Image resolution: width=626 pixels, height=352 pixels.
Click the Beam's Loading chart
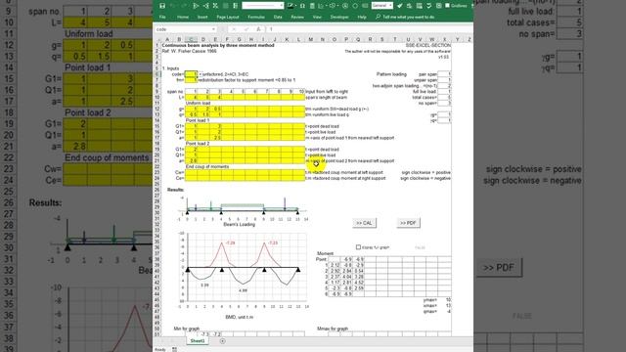pos(242,211)
